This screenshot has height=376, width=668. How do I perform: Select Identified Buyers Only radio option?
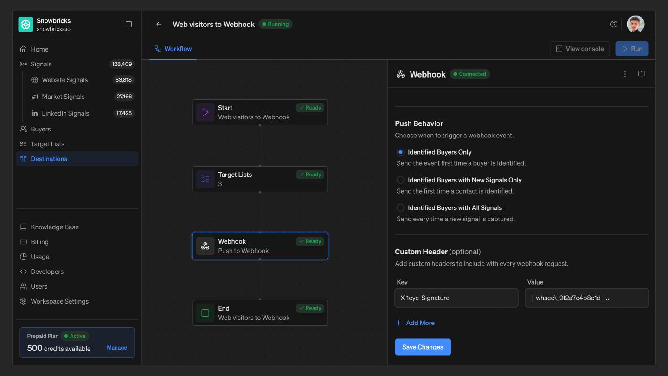click(x=400, y=152)
